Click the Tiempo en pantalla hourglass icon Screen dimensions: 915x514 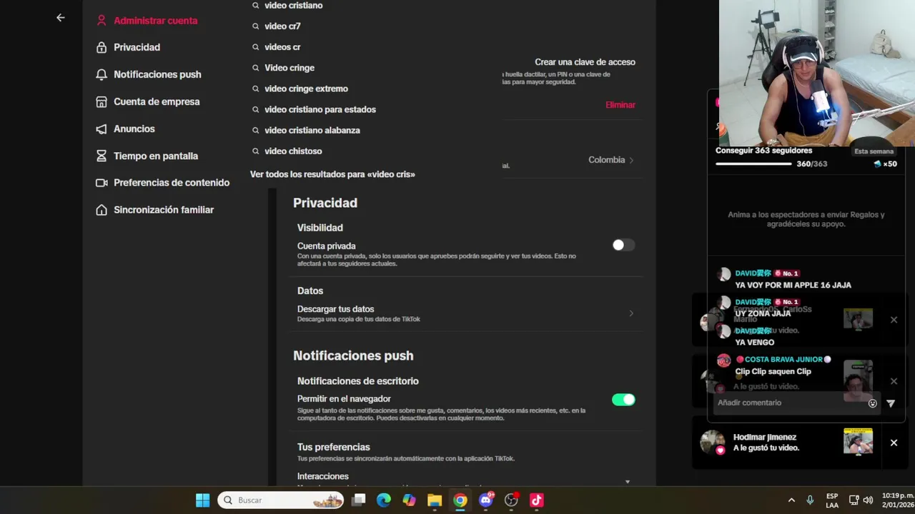[102, 156]
